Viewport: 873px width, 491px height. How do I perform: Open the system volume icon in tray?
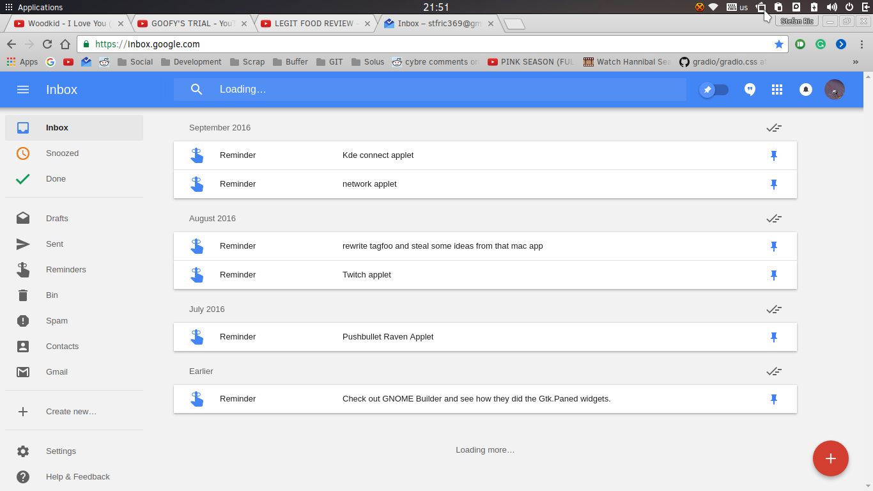coord(831,7)
